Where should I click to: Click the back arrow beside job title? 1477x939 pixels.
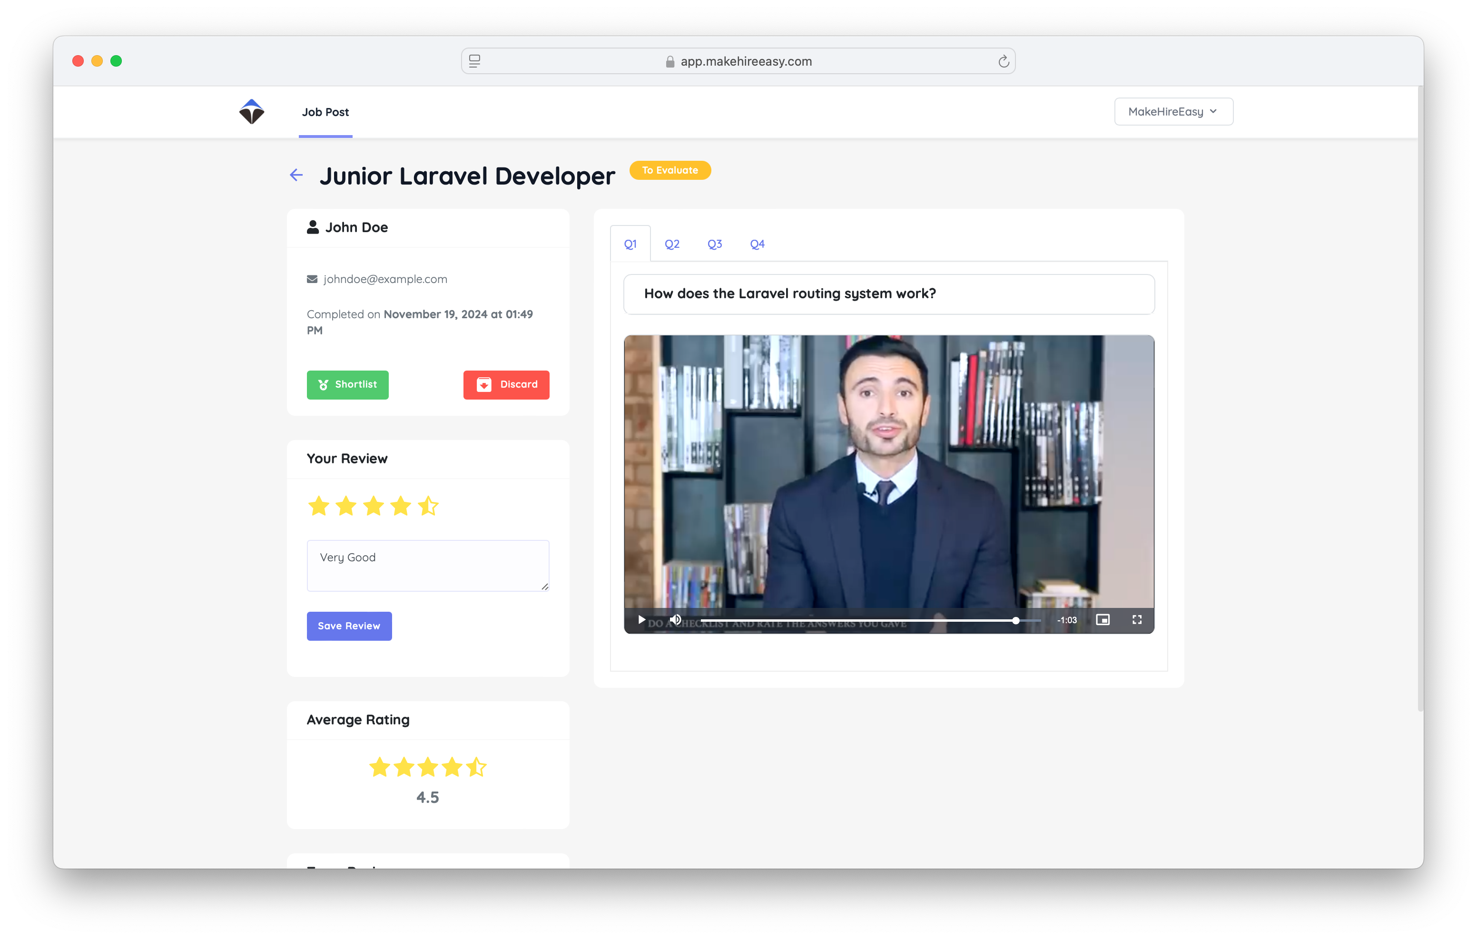296,176
